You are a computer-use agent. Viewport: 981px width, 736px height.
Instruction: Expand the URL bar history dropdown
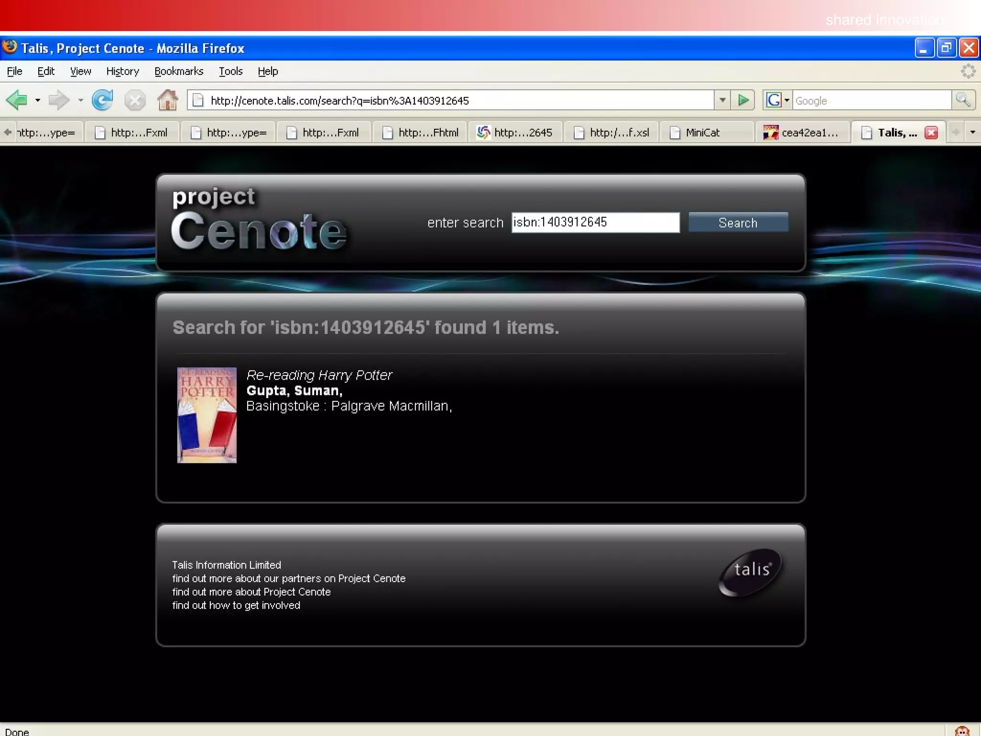pyautogui.click(x=722, y=100)
